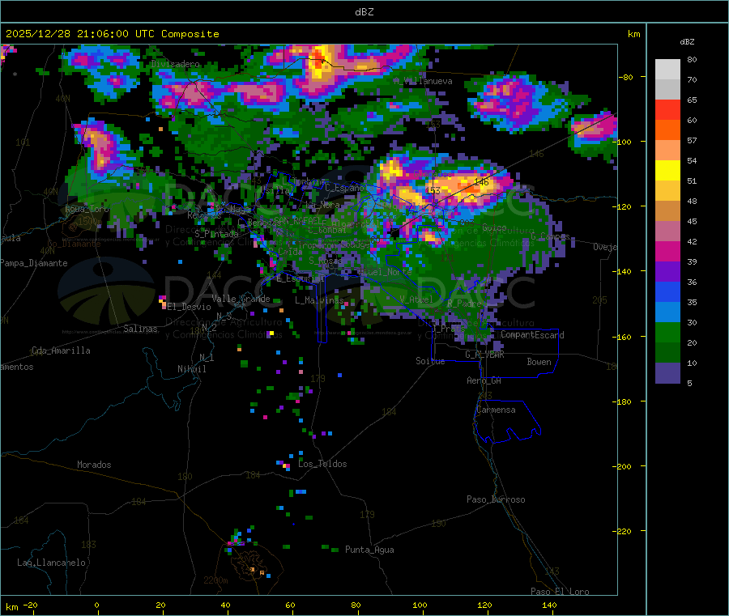This screenshot has width=729, height=616.
Task: Click the Paso_Barroso place label
Action: pyautogui.click(x=496, y=499)
